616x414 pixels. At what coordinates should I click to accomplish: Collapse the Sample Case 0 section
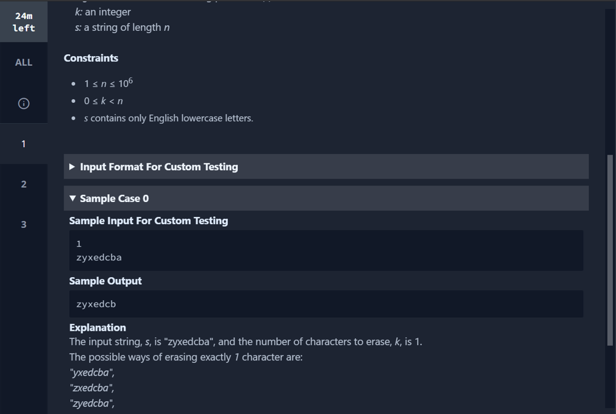(326, 198)
